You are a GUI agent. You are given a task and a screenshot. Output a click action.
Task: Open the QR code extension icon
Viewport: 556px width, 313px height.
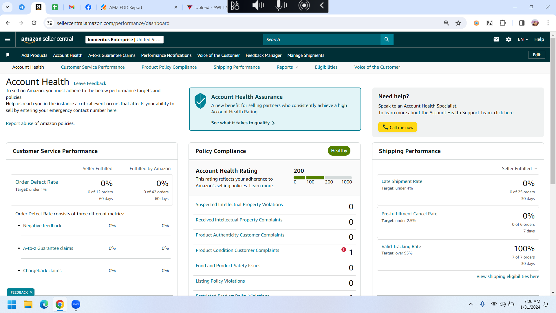pos(489,23)
